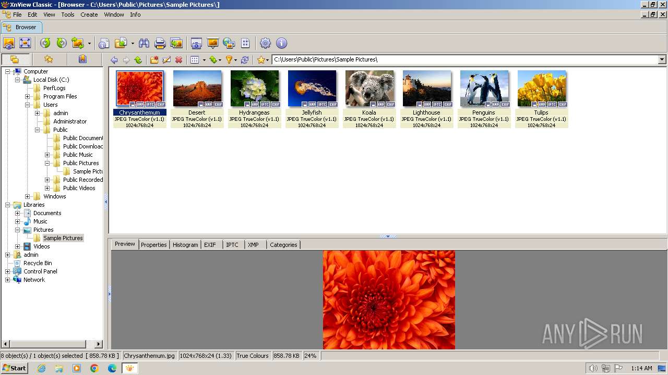Click the New Folder icon
The width and height of the screenshot is (668, 375).
point(154,60)
